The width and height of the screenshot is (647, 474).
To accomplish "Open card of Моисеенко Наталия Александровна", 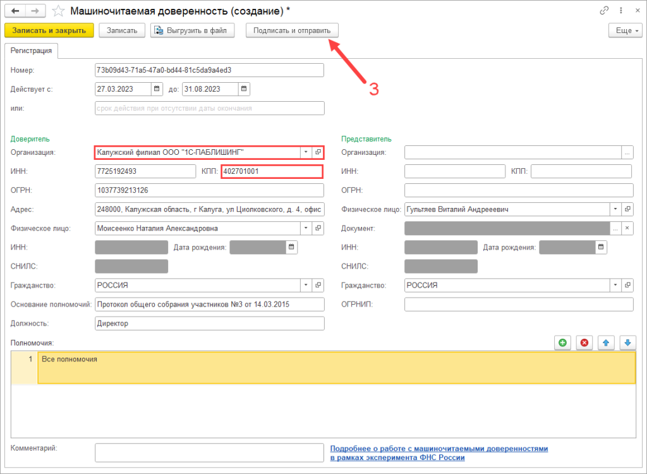I will (318, 228).
